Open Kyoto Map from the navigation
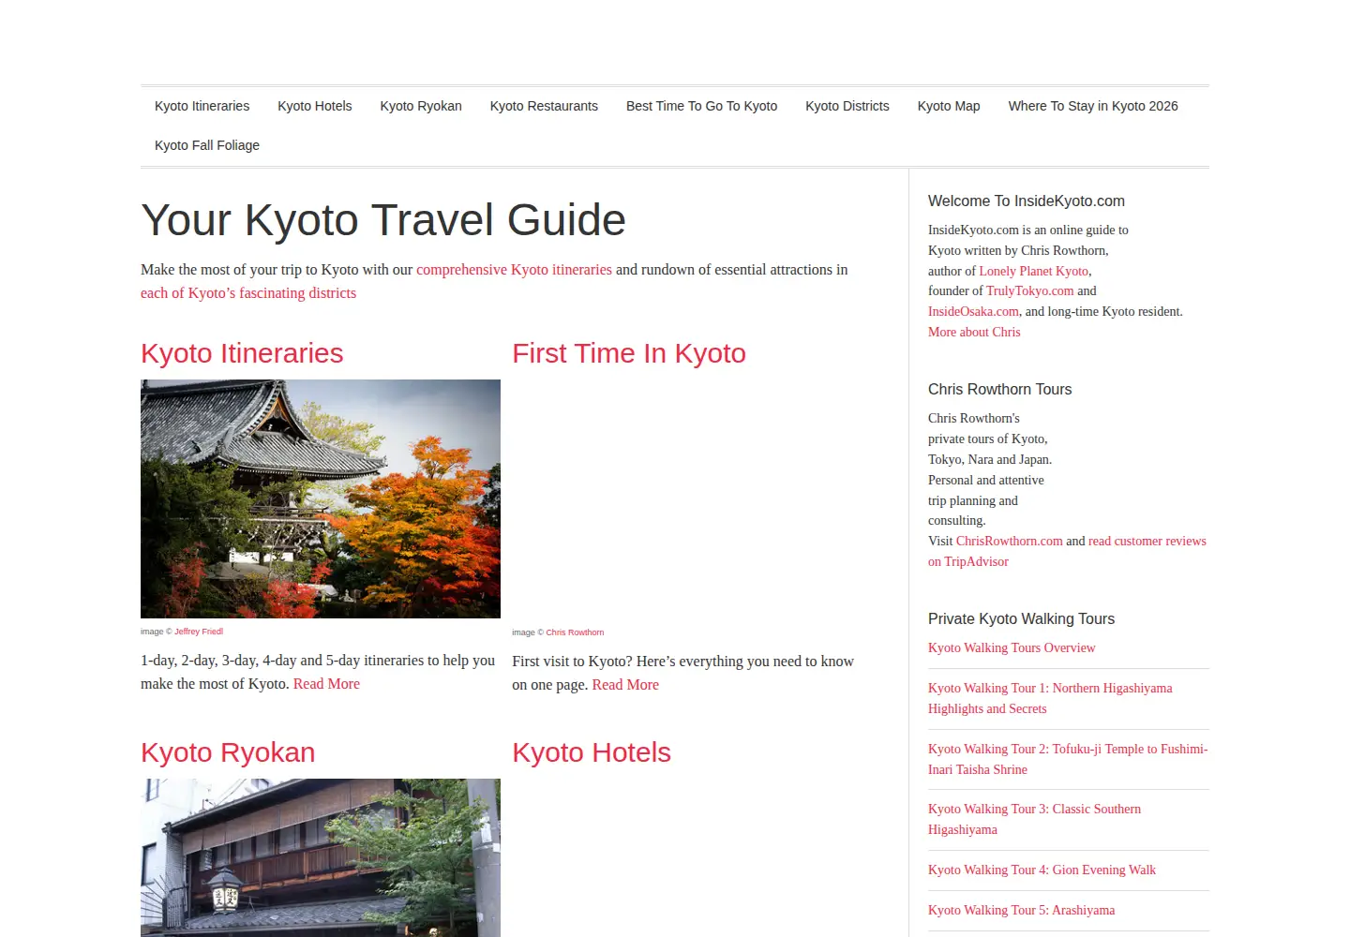The height and width of the screenshot is (937, 1350). (x=949, y=106)
